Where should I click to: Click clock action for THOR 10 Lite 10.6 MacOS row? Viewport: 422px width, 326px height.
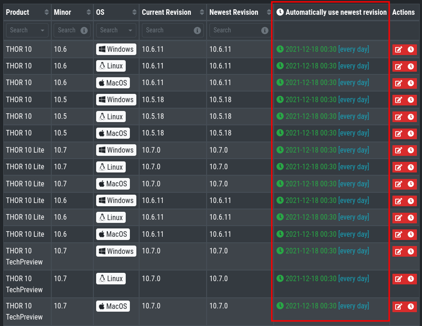tap(410, 235)
